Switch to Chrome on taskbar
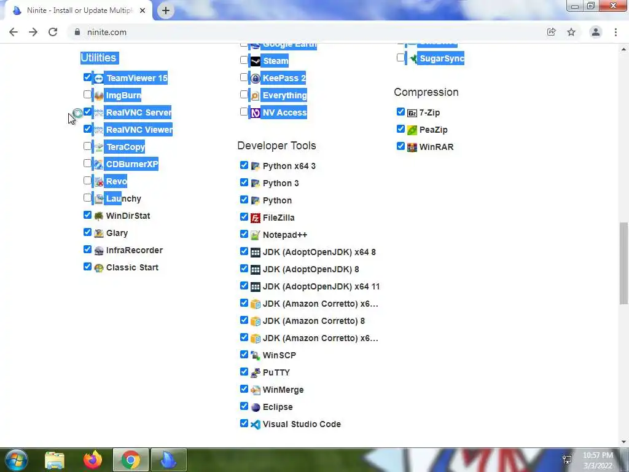629x472 pixels. pyautogui.click(x=131, y=460)
